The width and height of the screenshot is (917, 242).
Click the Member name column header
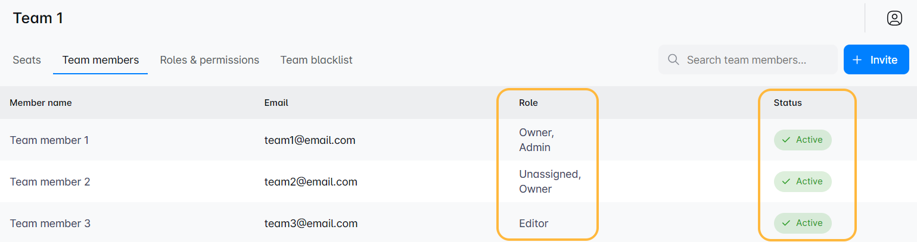(41, 103)
